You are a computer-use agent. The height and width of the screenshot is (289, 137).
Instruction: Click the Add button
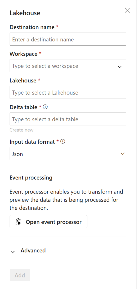[20, 275]
